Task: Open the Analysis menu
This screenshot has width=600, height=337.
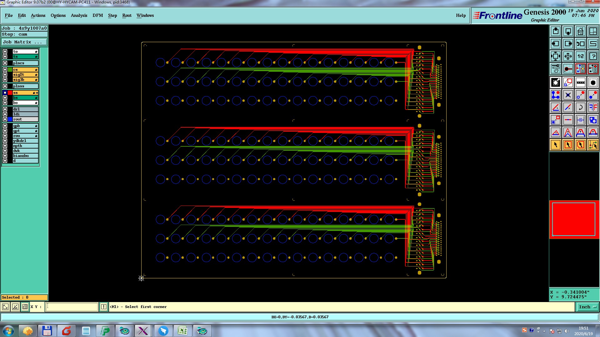Action: point(79,15)
